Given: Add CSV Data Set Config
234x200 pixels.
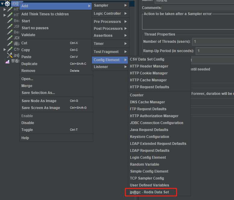Looking at the screenshot, I should click(x=160, y=59).
